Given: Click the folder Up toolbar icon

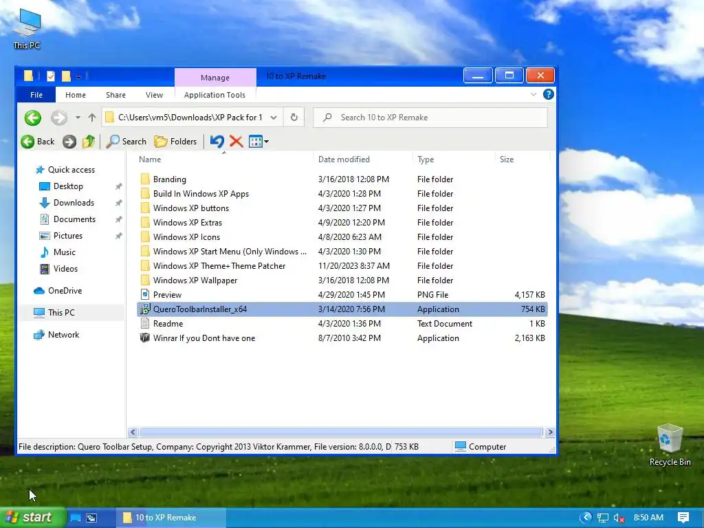Looking at the screenshot, I should pos(89,142).
